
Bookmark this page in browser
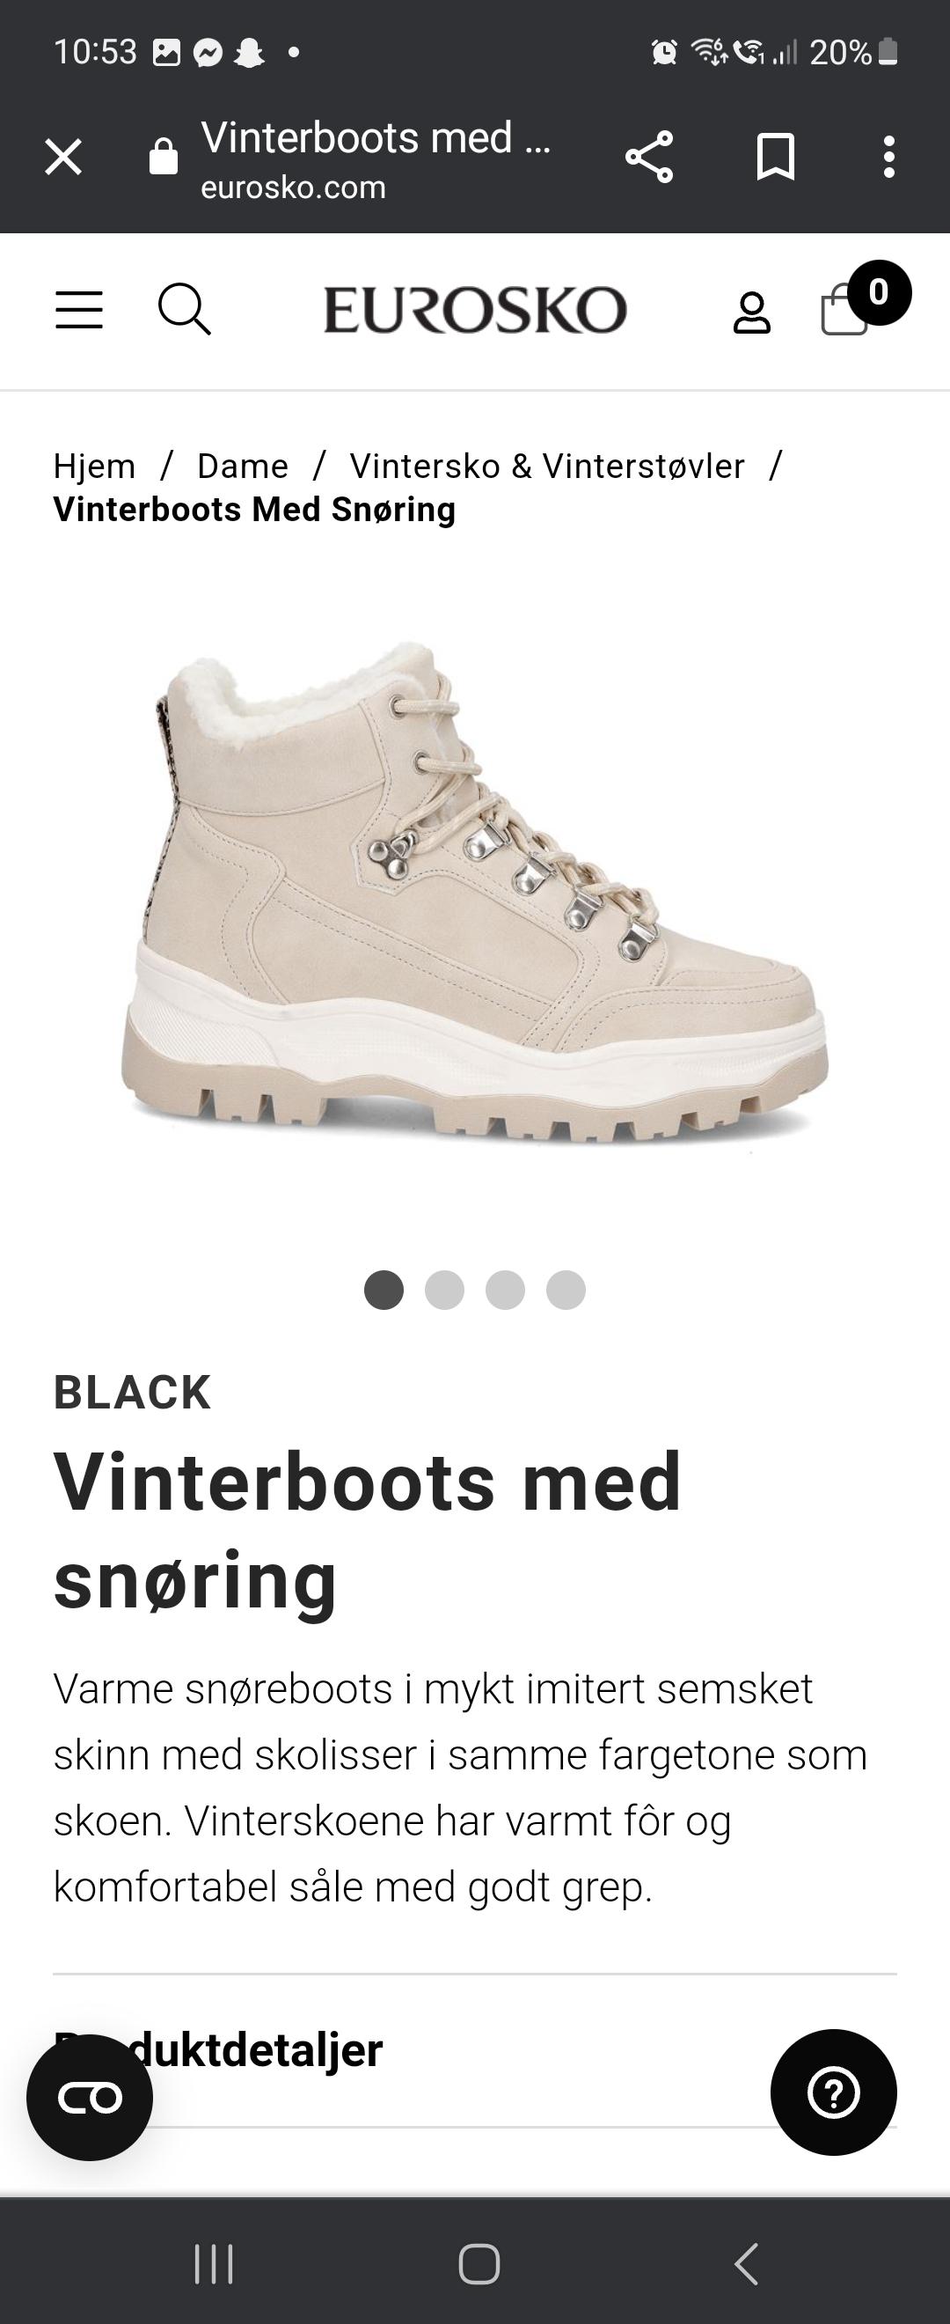[x=775, y=157]
